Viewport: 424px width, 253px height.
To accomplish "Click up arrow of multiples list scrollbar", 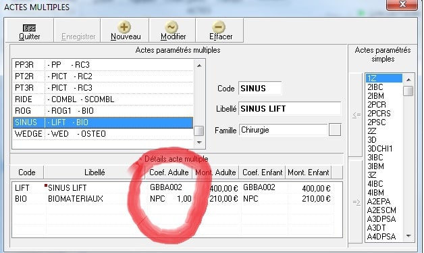I will point(199,66).
